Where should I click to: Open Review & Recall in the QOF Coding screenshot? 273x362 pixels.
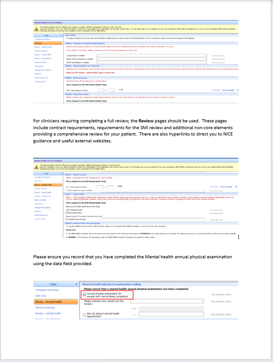(40, 62)
